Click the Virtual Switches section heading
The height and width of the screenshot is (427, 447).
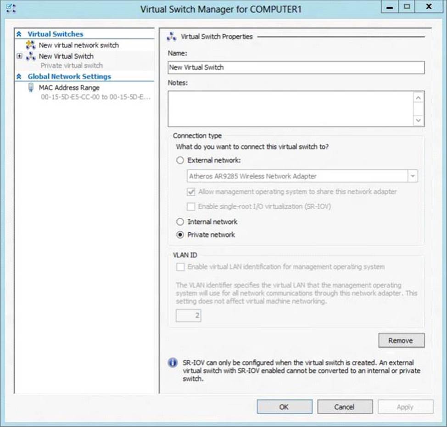pyautogui.click(x=56, y=34)
